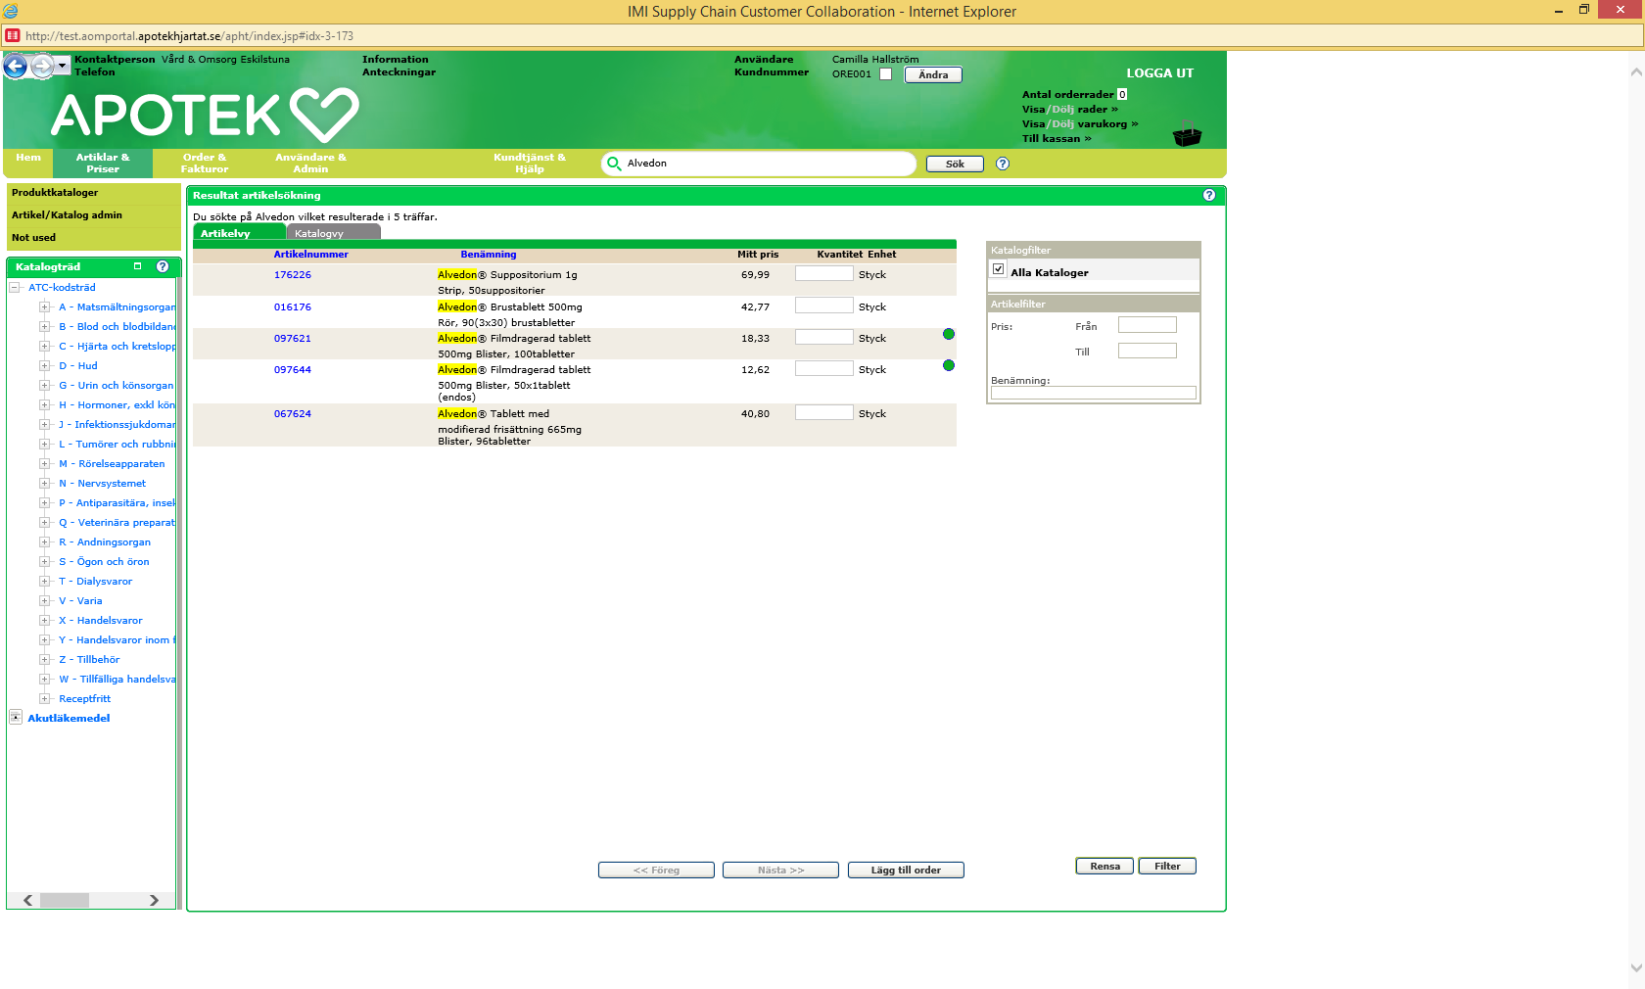1645x989 pixels.
Task: Toggle the Kundnummer ORE001 checkbox
Action: (886, 74)
